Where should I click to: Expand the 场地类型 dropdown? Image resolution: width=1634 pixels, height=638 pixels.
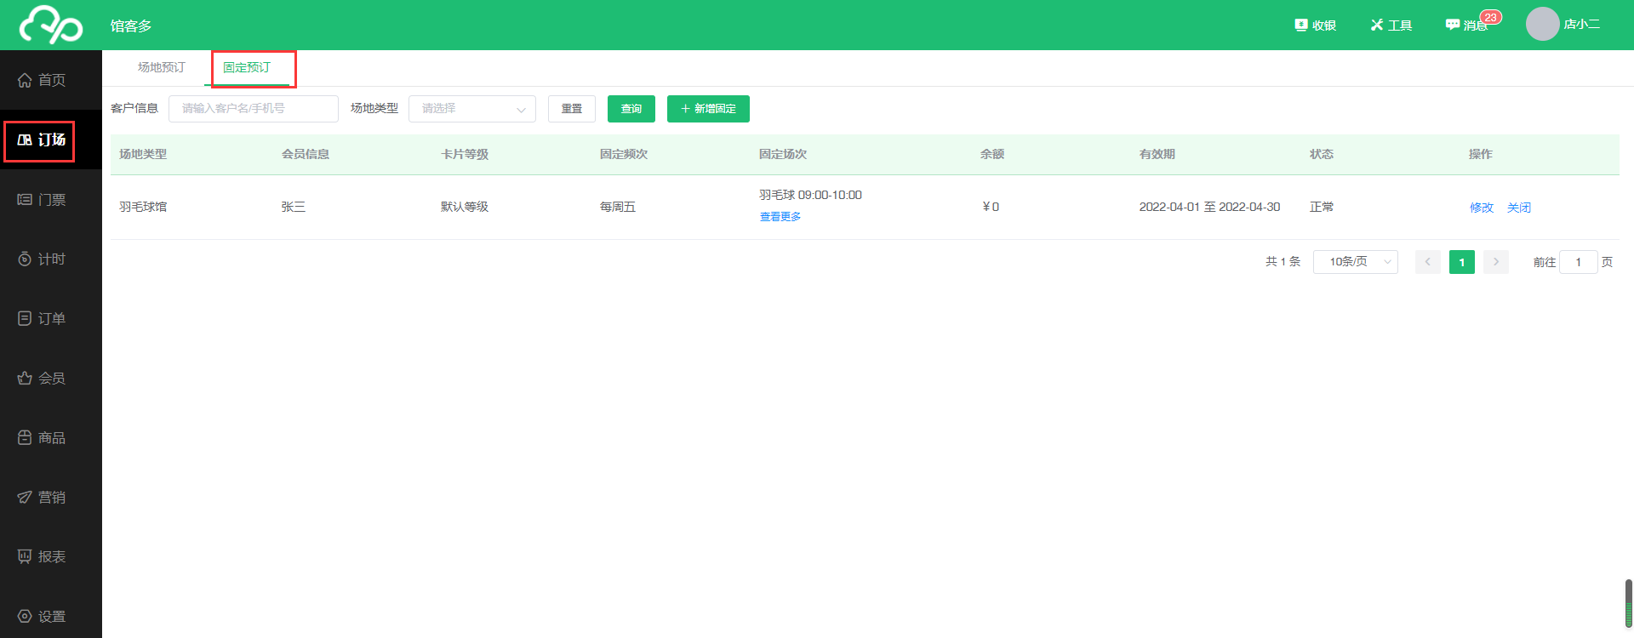[472, 109]
